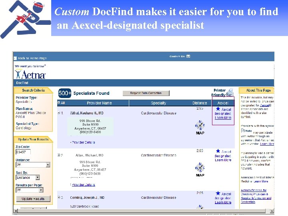Click the Contact Us envelope icon
288x216 pixels.
[x=188, y=56]
